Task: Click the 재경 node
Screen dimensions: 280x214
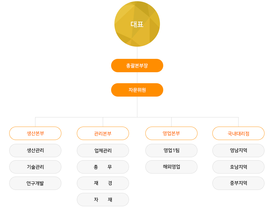Action: pos(103,183)
